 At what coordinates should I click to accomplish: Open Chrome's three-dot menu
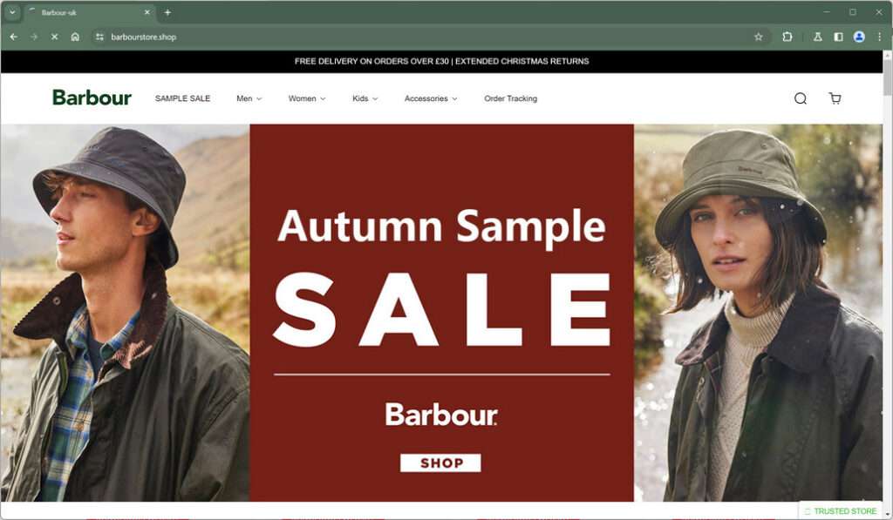point(879,37)
